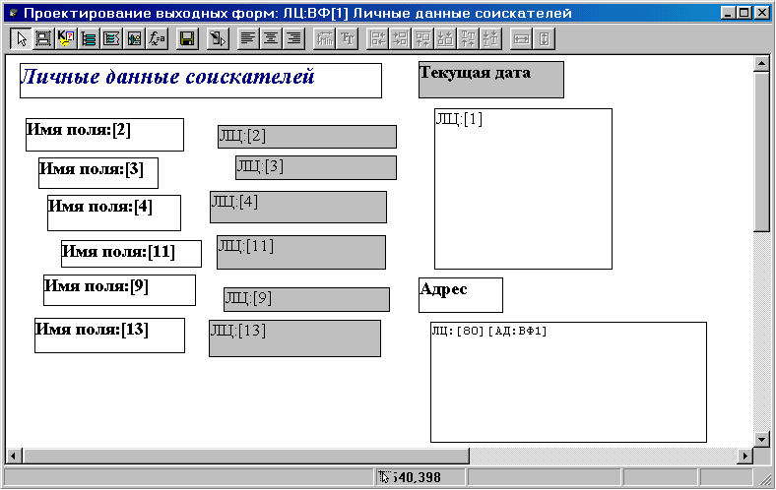Align objects to top edges icon
Viewport: 776px width, 490px height.
pyautogui.click(x=423, y=38)
